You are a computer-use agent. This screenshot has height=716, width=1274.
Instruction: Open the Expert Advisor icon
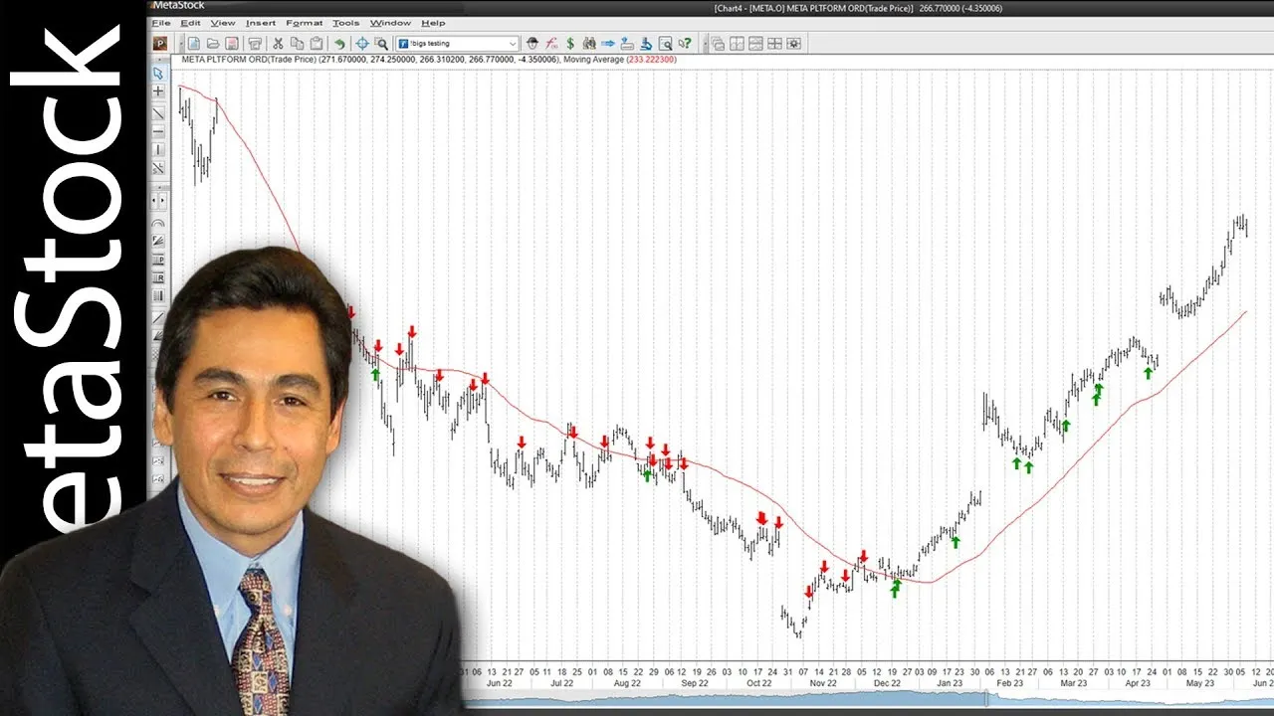pyautogui.click(x=532, y=44)
